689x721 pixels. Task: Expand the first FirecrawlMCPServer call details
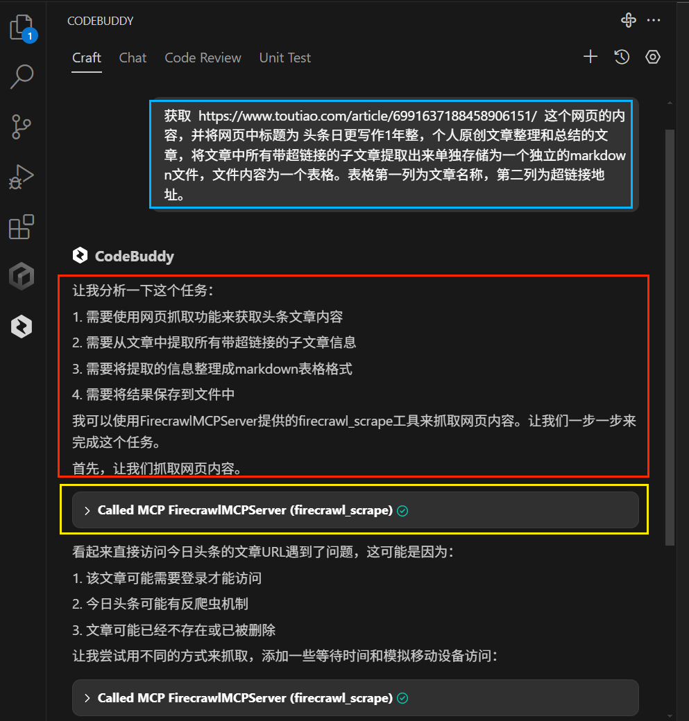coord(87,510)
